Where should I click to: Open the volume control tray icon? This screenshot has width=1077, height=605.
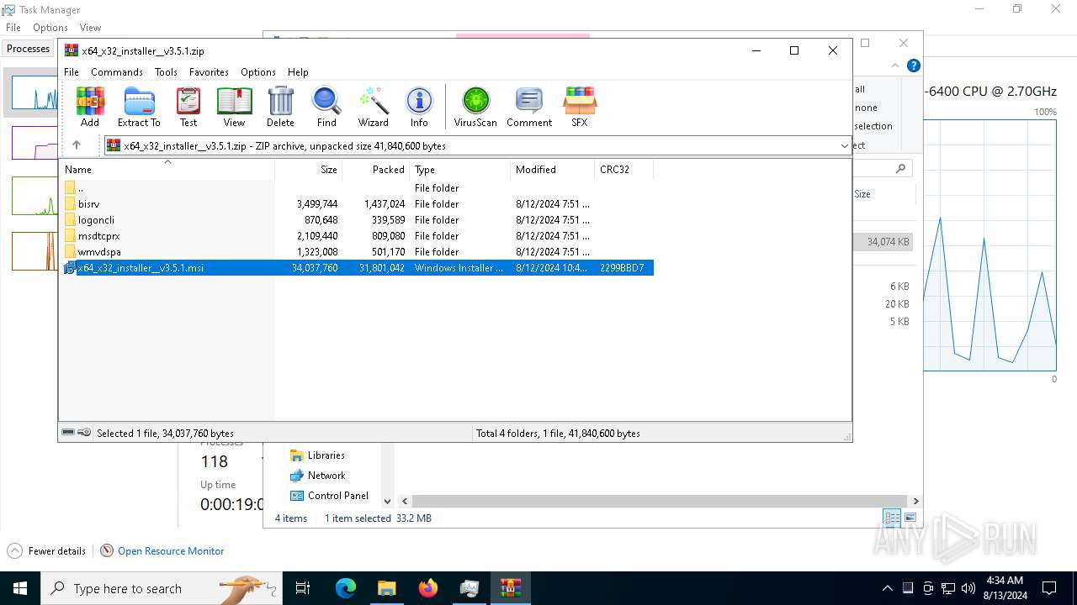(x=968, y=588)
